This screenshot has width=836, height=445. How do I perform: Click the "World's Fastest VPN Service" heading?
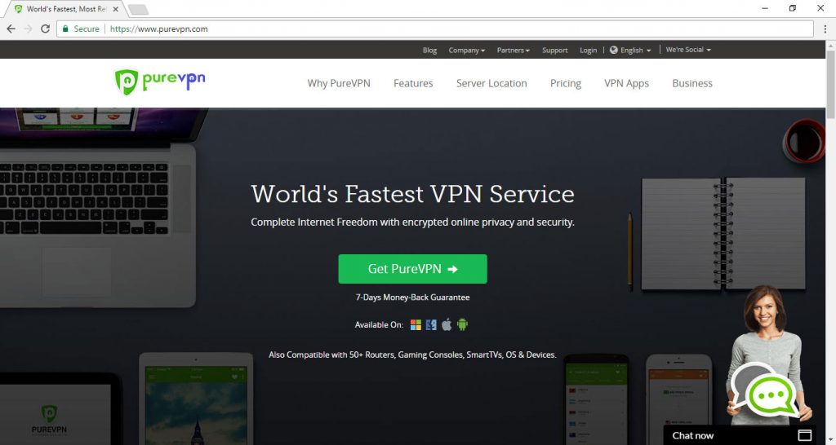(412, 194)
